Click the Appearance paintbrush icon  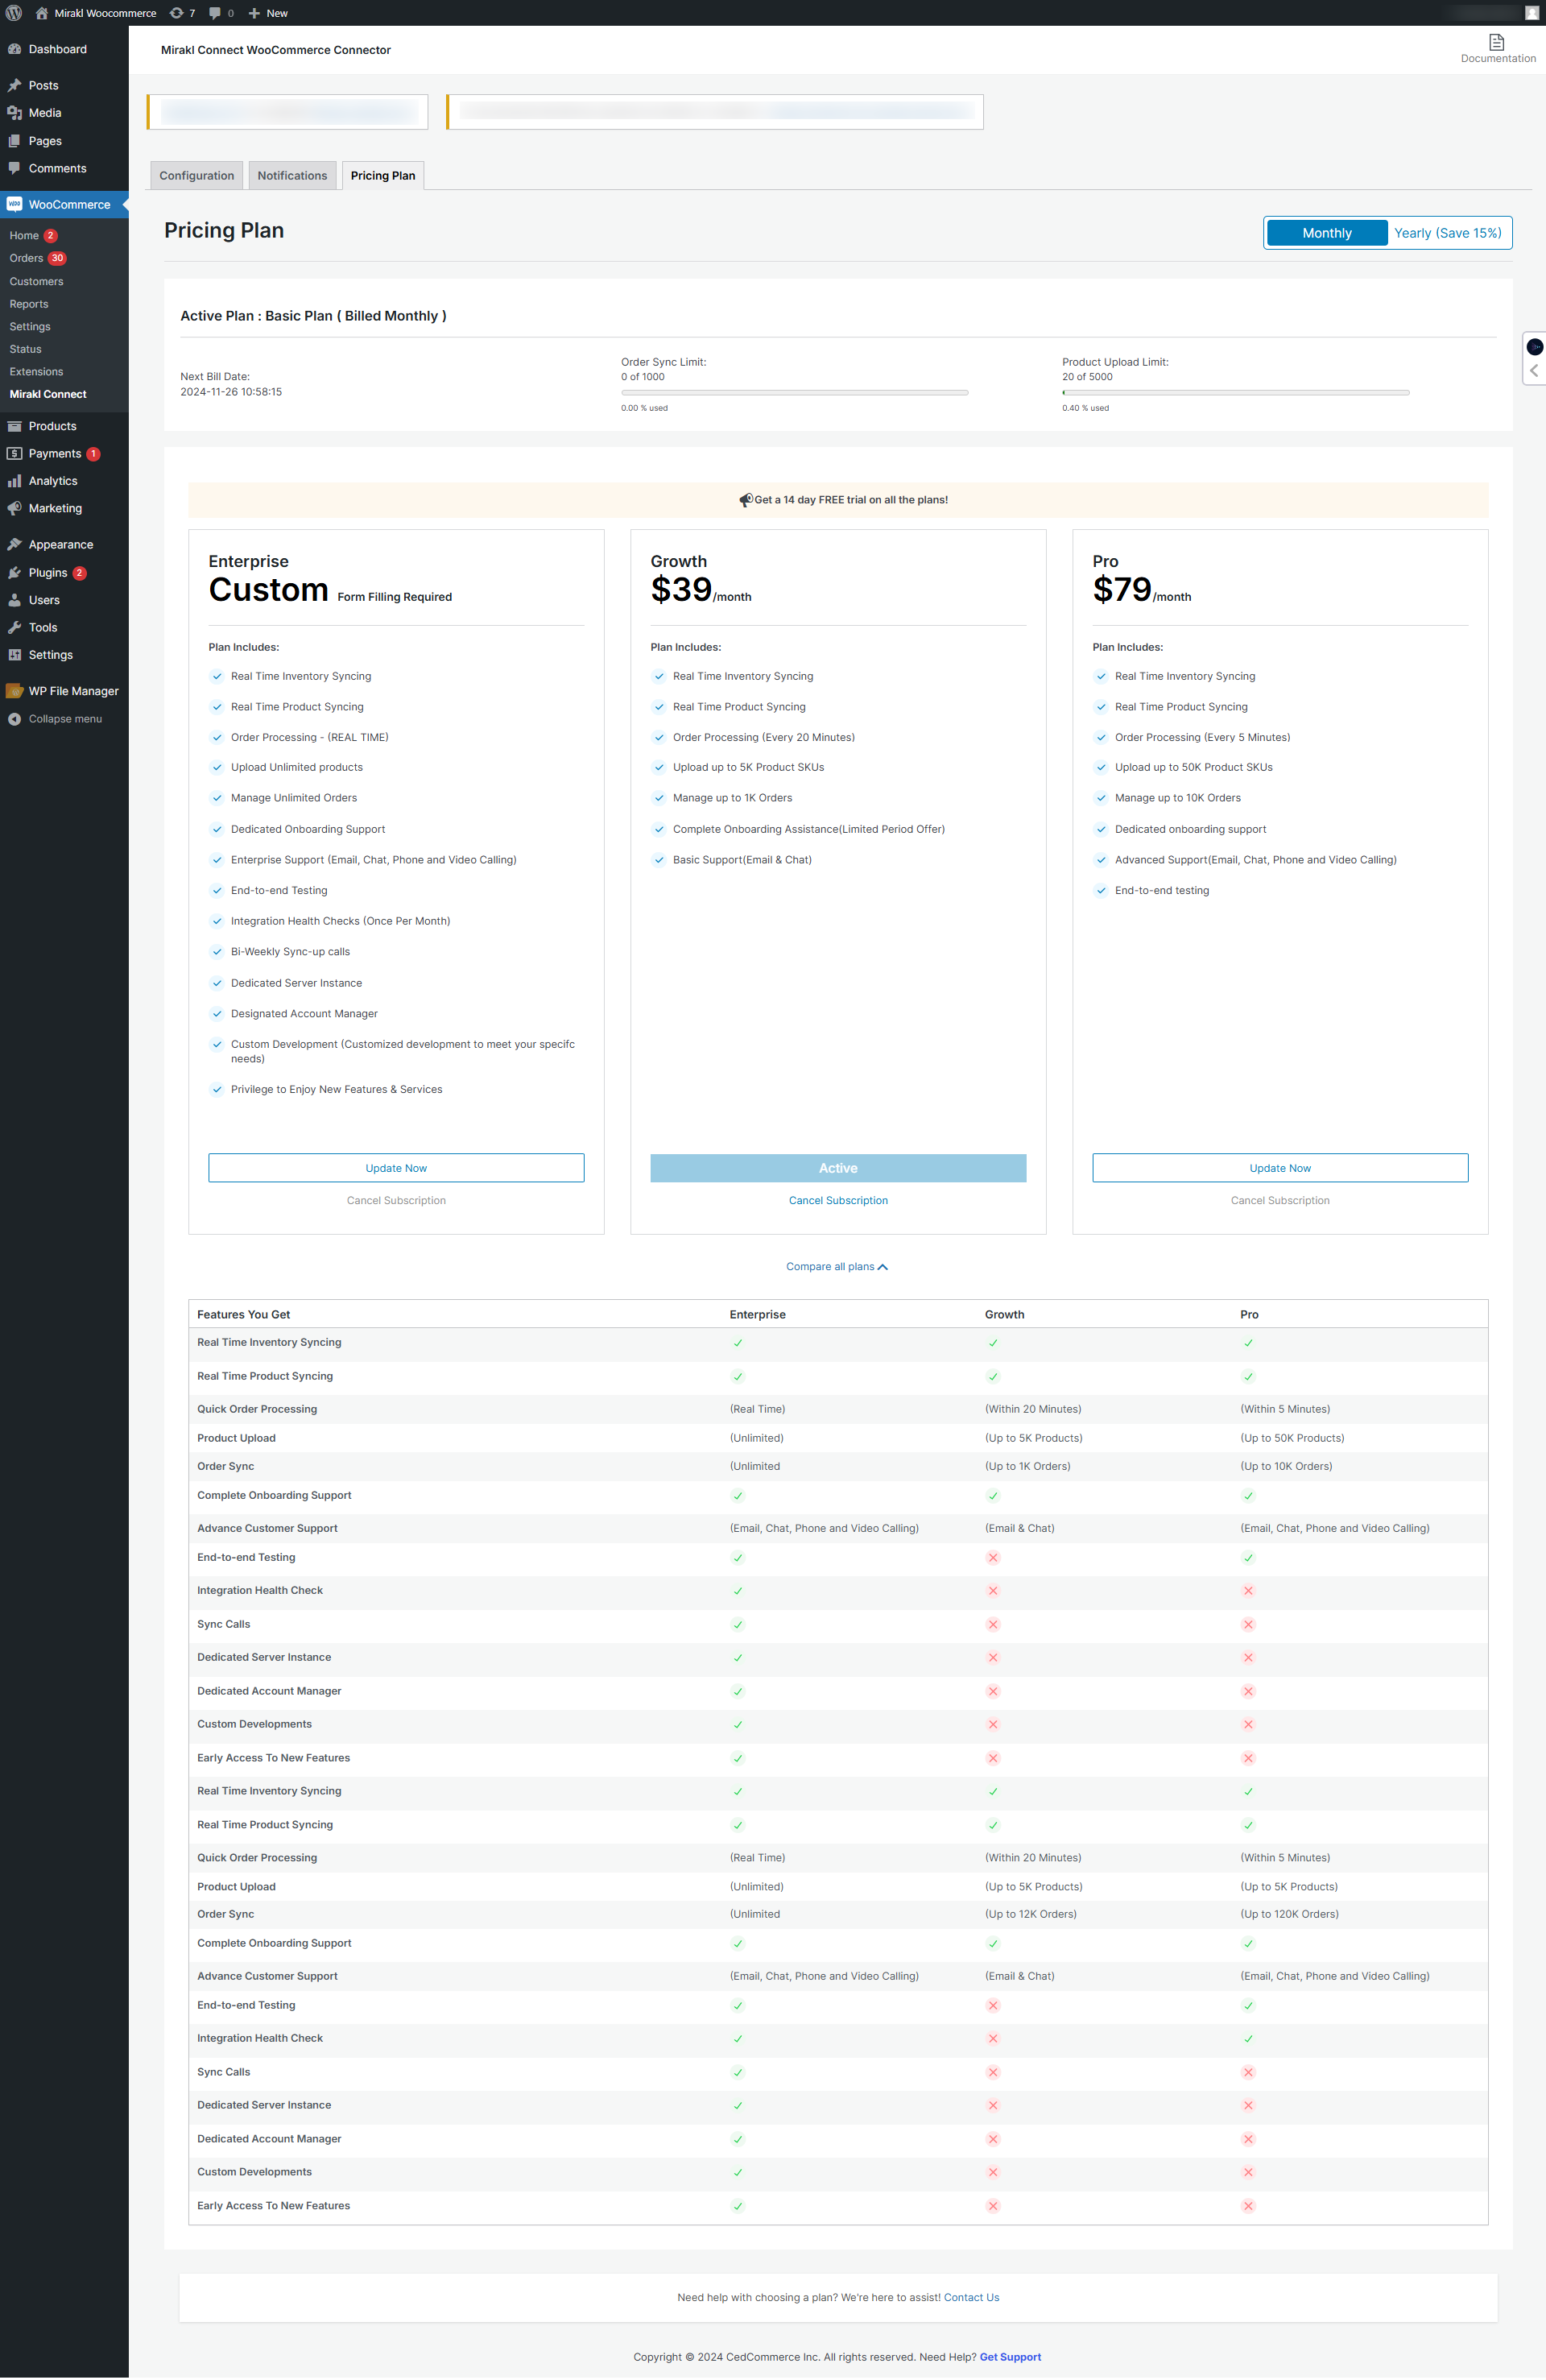(x=14, y=544)
